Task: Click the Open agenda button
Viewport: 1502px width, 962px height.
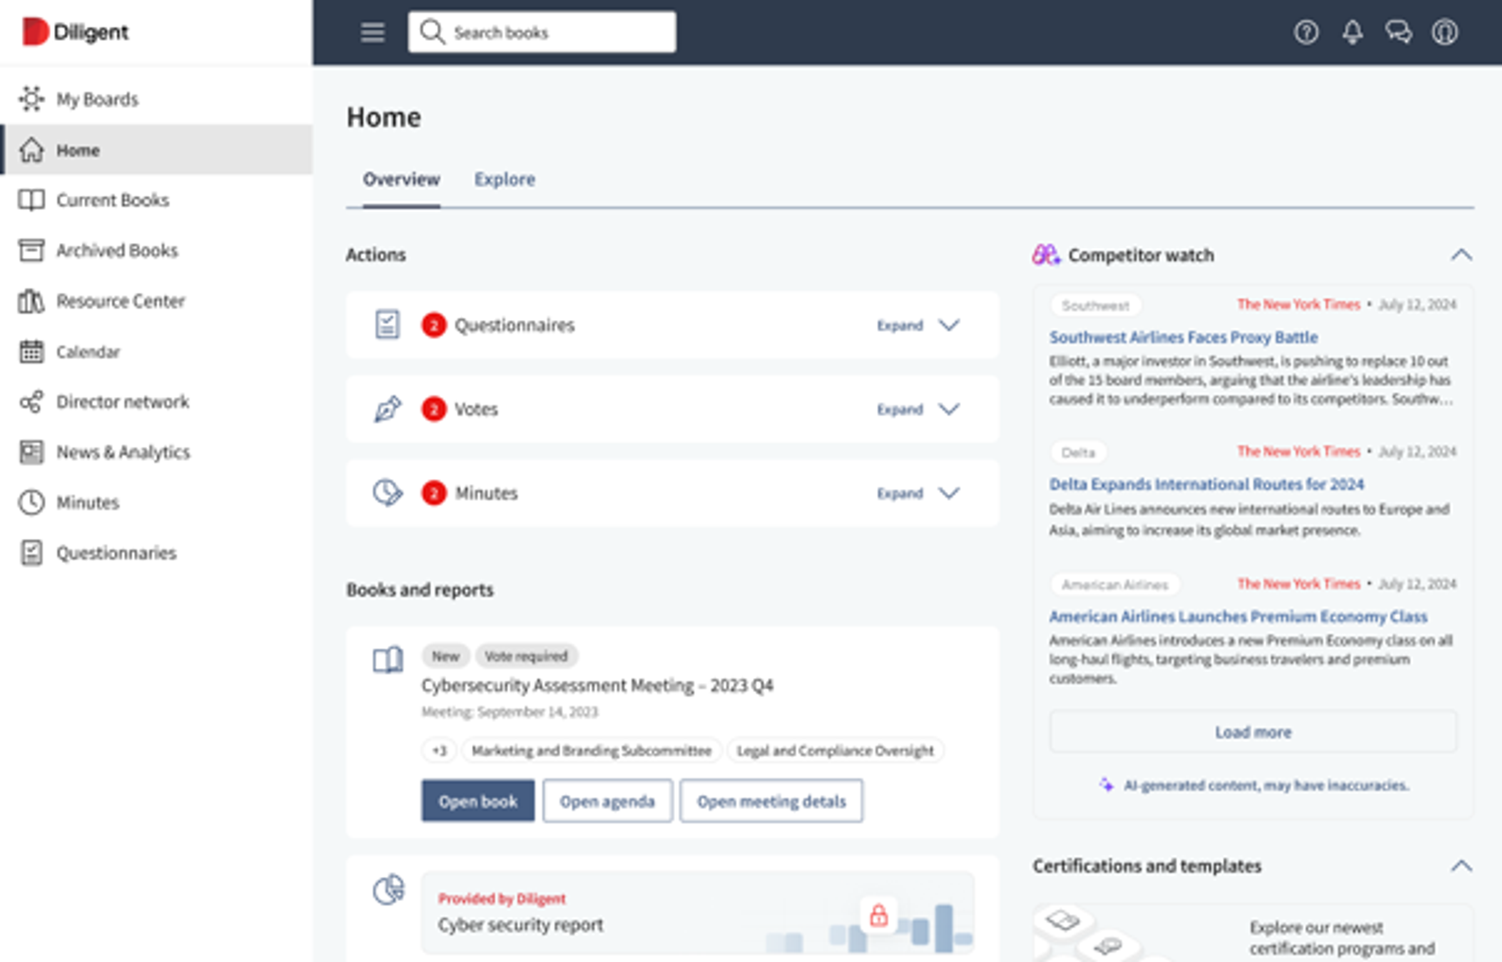Action: coord(607,801)
